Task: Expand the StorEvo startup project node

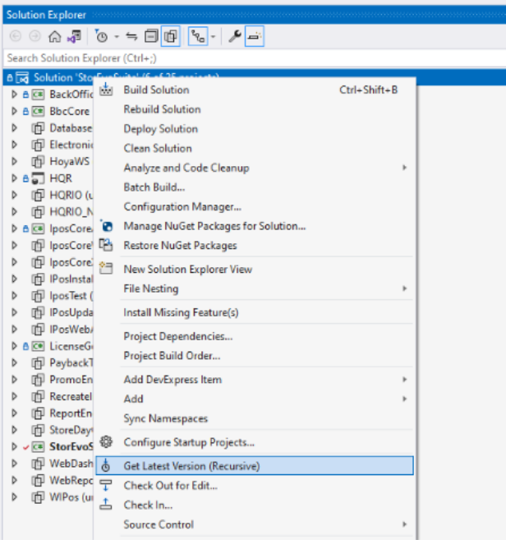Action: tap(14, 446)
